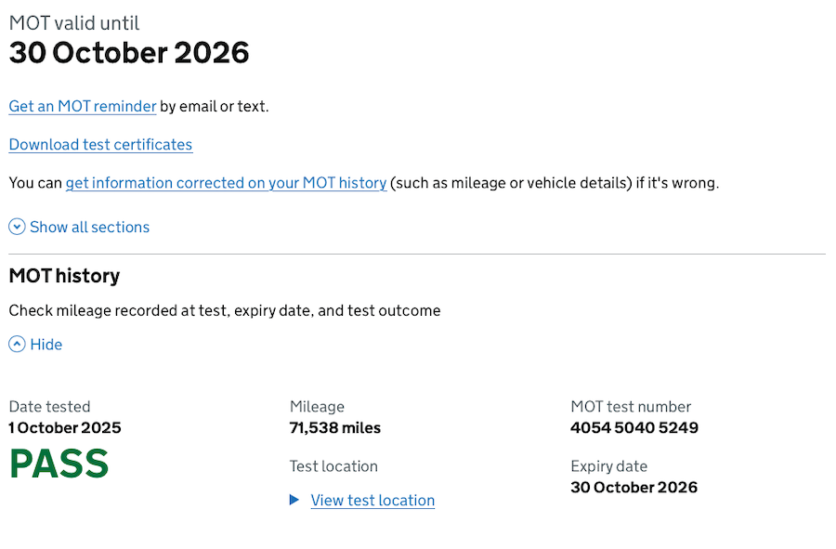
Task: Follow the get information corrected link
Action: click(226, 183)
